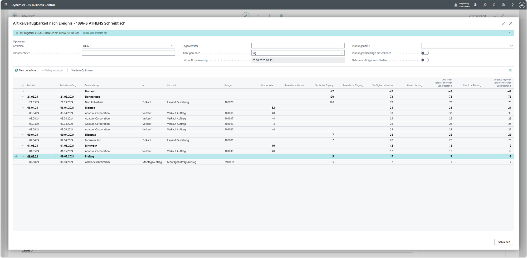Expand the Bestand row

[23, 91]
